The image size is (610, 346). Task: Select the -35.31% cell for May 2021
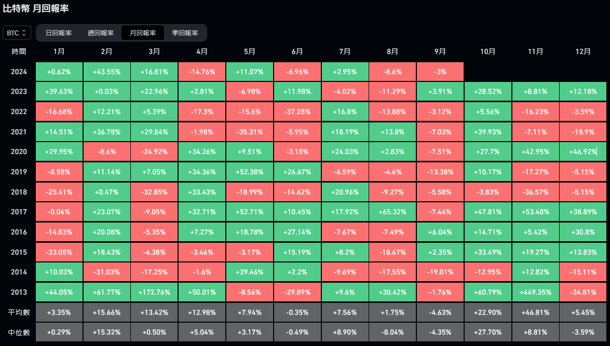tap(250, 132)
